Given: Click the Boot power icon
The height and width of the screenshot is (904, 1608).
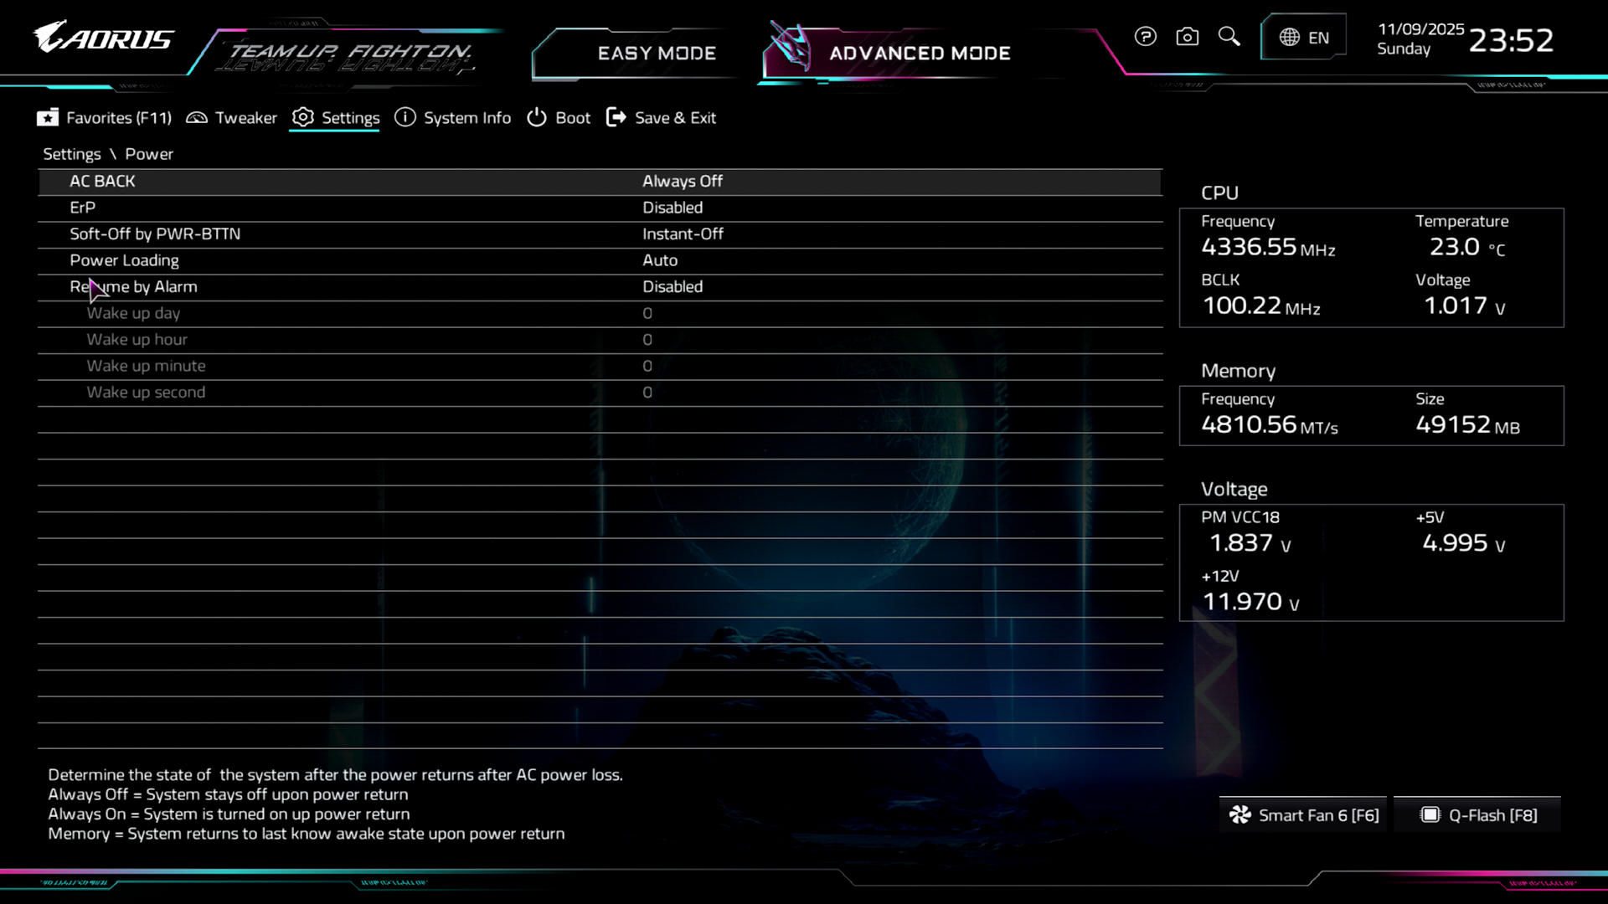Looking at the screenshot, I should pyautogui.click(x=537, y=118).
